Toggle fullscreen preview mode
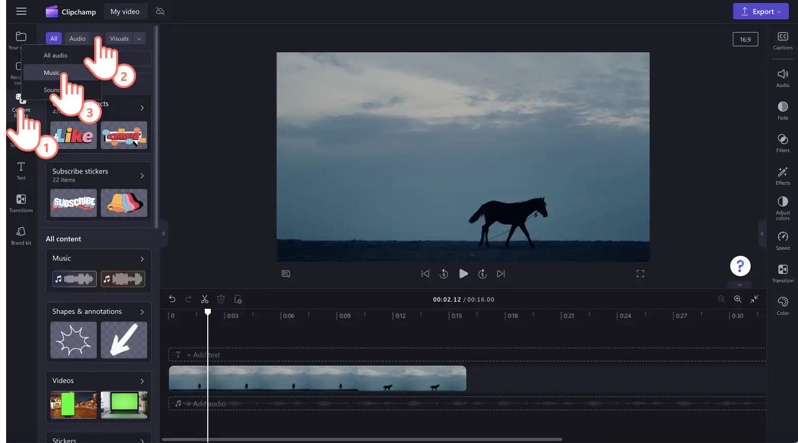This screenshot has height=443, width=798. 640,274
